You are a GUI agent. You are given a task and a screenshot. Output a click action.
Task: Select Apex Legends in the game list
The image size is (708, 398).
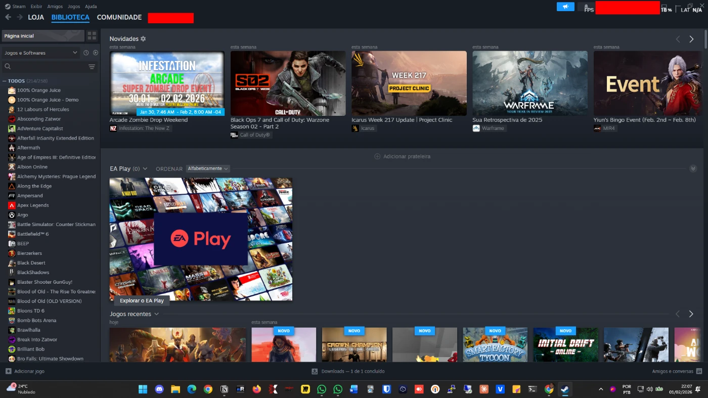click(x=33, y=205)
